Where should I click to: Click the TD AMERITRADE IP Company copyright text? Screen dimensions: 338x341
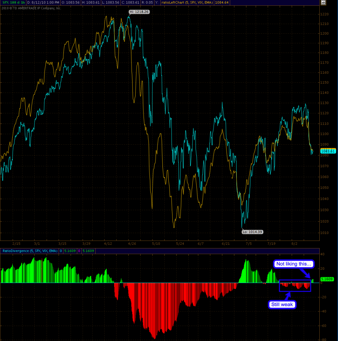(31, 8)
